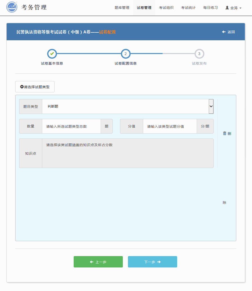Click the 数量 question count input field
Image resolution: width=252 pixels, height=291 pixels.
point(71,126)
